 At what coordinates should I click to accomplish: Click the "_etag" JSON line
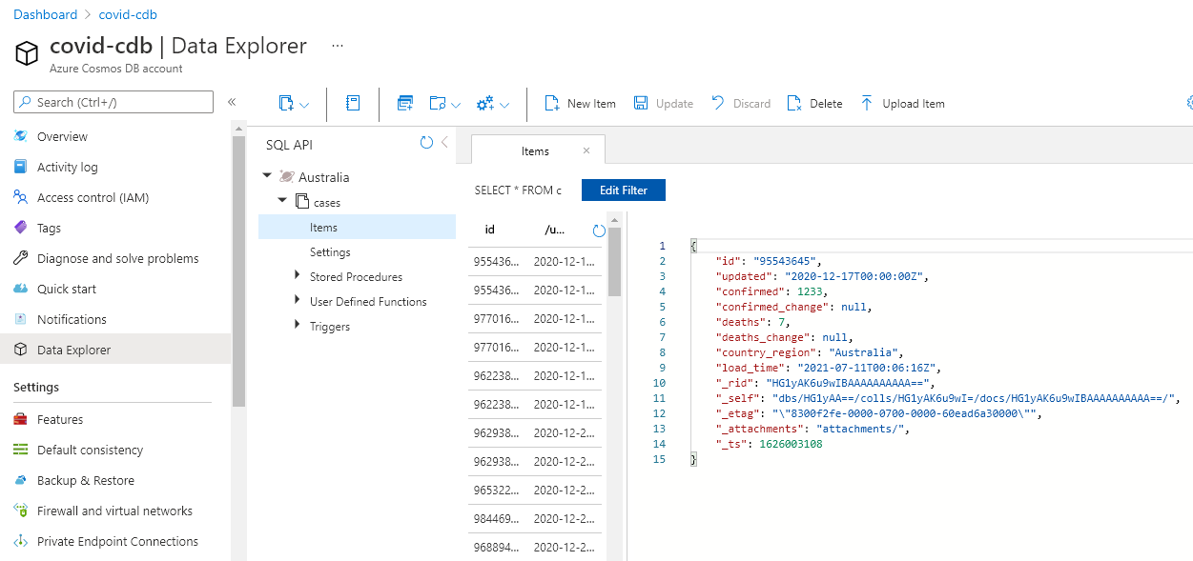point(879,413)
